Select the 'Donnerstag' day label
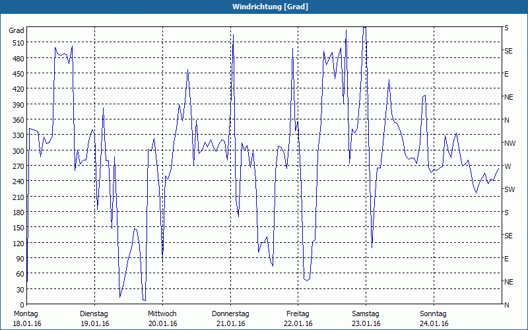 click(230, 314)
